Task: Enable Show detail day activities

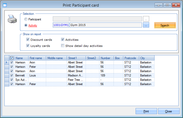Action: pos(63,46)
